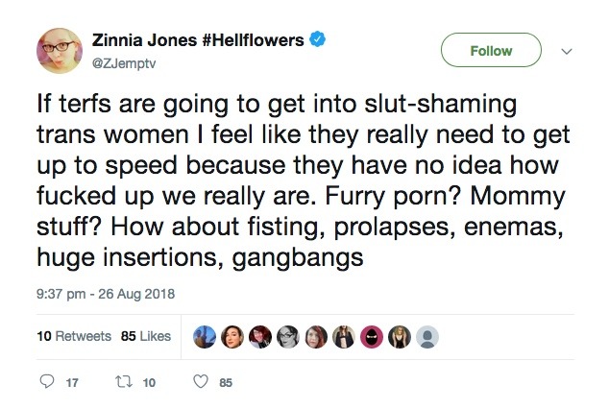Like the tweet with the heart icon
Screen dimensions: 609x409
point(200,381)
